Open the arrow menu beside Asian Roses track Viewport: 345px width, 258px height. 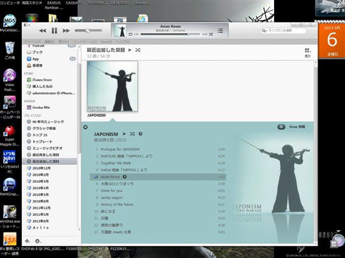tap(125, 177)
